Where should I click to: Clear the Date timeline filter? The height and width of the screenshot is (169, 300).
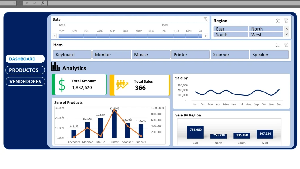[206, 19]
